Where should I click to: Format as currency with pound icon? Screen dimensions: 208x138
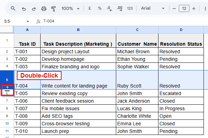(x=90, y=8)
